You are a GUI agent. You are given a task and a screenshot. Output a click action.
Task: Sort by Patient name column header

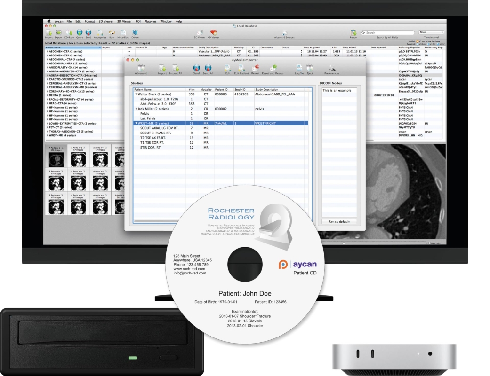click(x=73, y=48)
